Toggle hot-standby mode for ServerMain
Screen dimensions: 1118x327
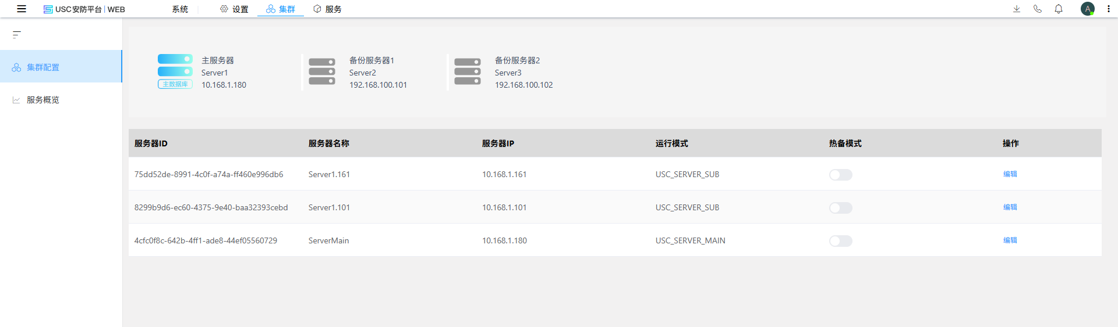pyautogui.click(x=840, y=241)
